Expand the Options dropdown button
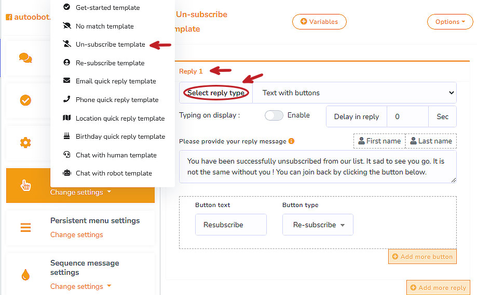The image size is (477, 295). point(450,22)
